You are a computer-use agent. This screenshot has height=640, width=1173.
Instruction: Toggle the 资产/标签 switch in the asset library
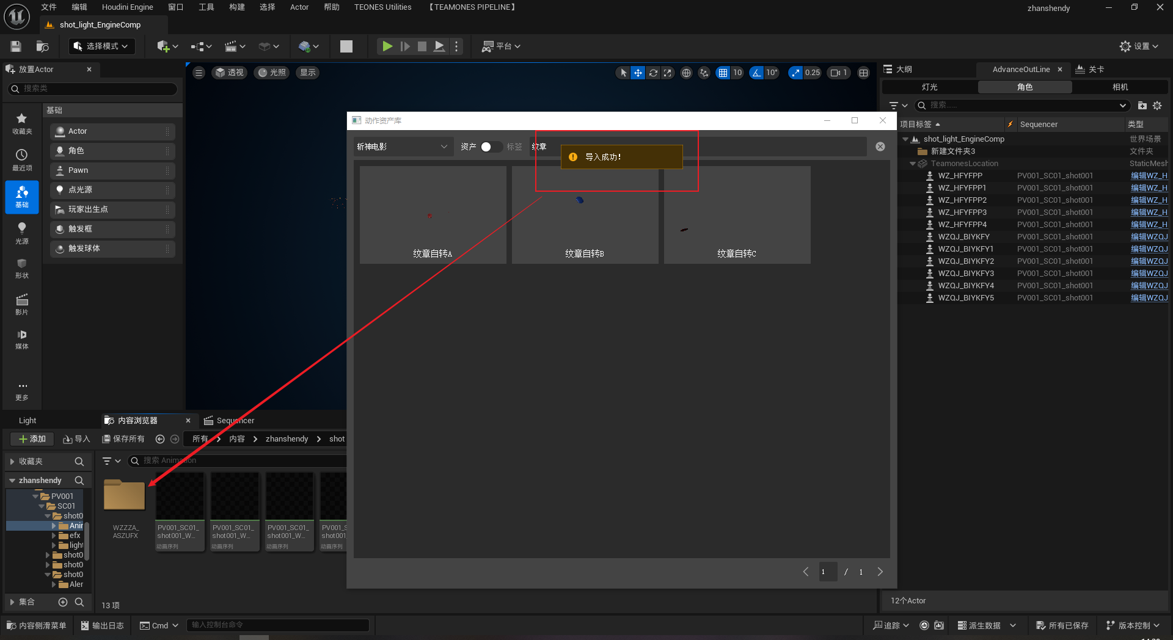click(x=491, y=147)
